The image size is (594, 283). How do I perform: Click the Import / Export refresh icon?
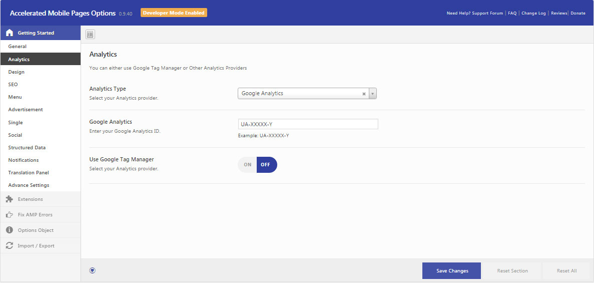10,246
